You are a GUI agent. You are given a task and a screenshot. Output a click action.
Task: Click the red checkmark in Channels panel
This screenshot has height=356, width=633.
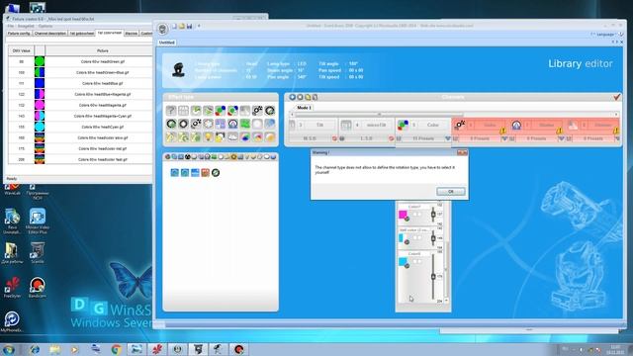[x=616, y=97]
